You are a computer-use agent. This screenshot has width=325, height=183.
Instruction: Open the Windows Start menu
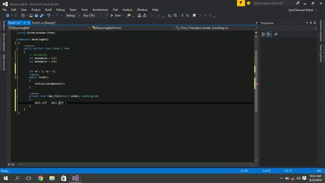[x=6, y=178]
